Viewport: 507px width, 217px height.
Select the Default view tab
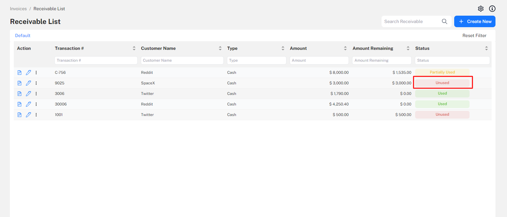(x=23, y=35)
